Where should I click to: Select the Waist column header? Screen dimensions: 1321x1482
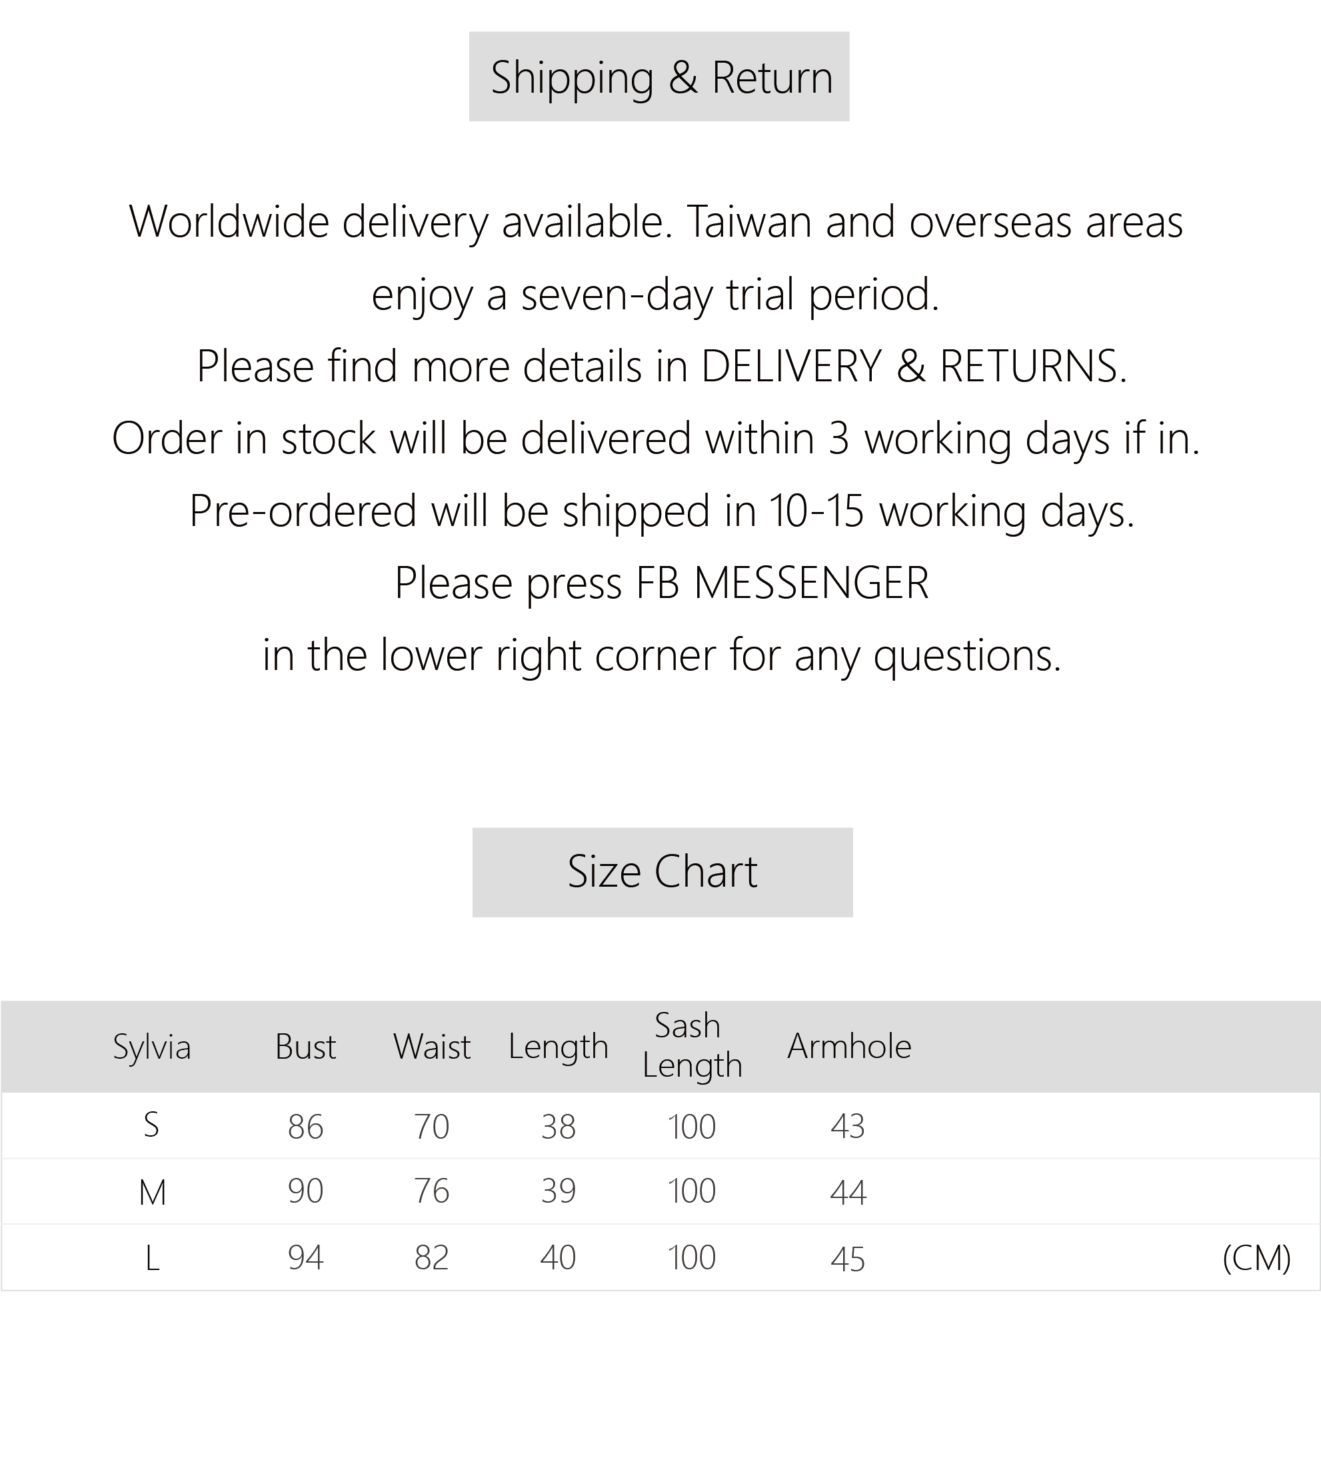pos(432,1046)
